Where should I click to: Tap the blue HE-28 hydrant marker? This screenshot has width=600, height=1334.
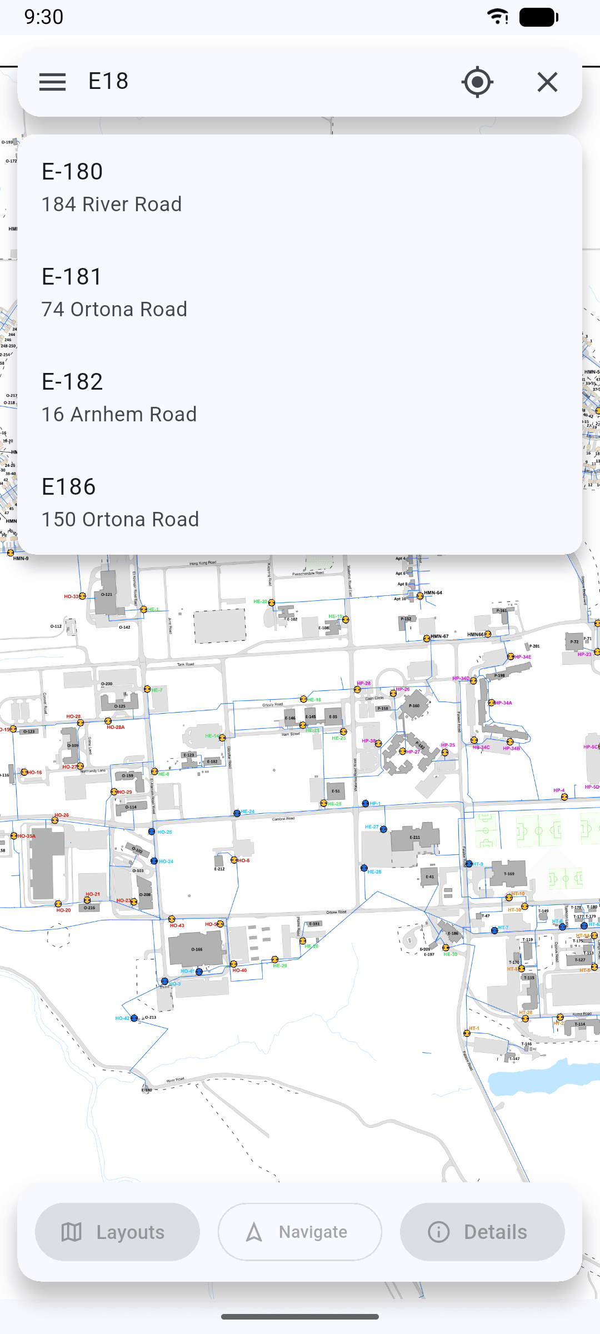(x=364, y=868)
